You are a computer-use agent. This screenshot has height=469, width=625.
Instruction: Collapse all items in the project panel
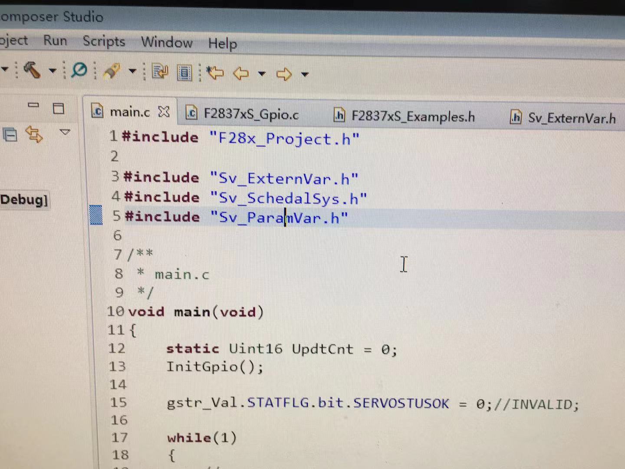pos(10,135)
